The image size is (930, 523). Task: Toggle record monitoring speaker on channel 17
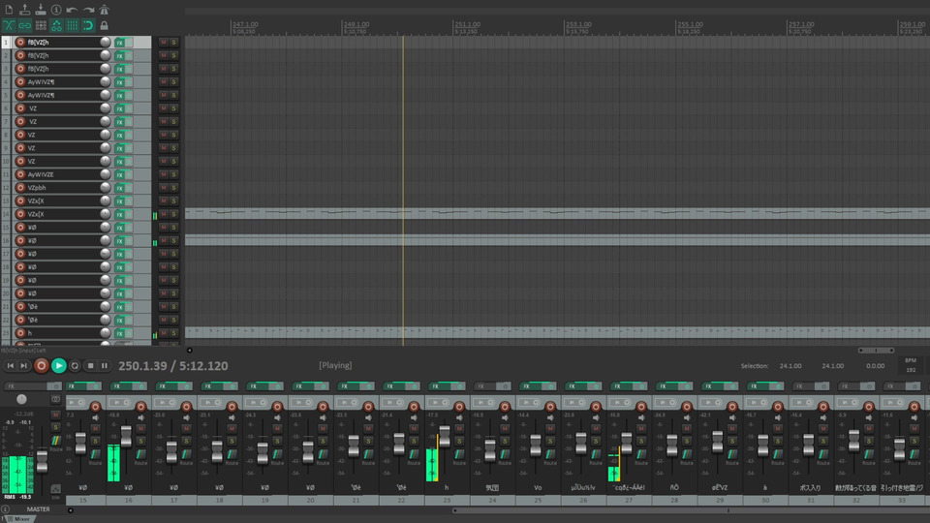point(187,417)
